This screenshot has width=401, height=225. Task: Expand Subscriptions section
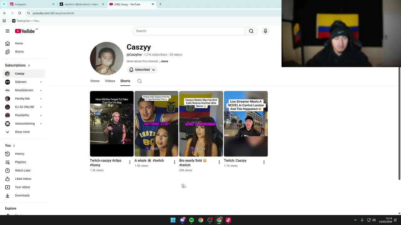click(x=18, y=65)
